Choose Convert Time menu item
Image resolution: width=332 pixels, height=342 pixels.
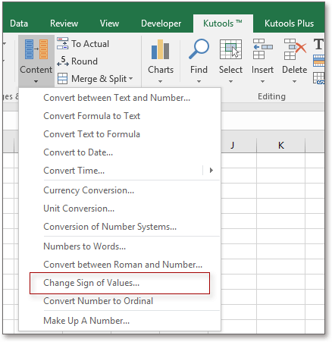coord(120,171)
